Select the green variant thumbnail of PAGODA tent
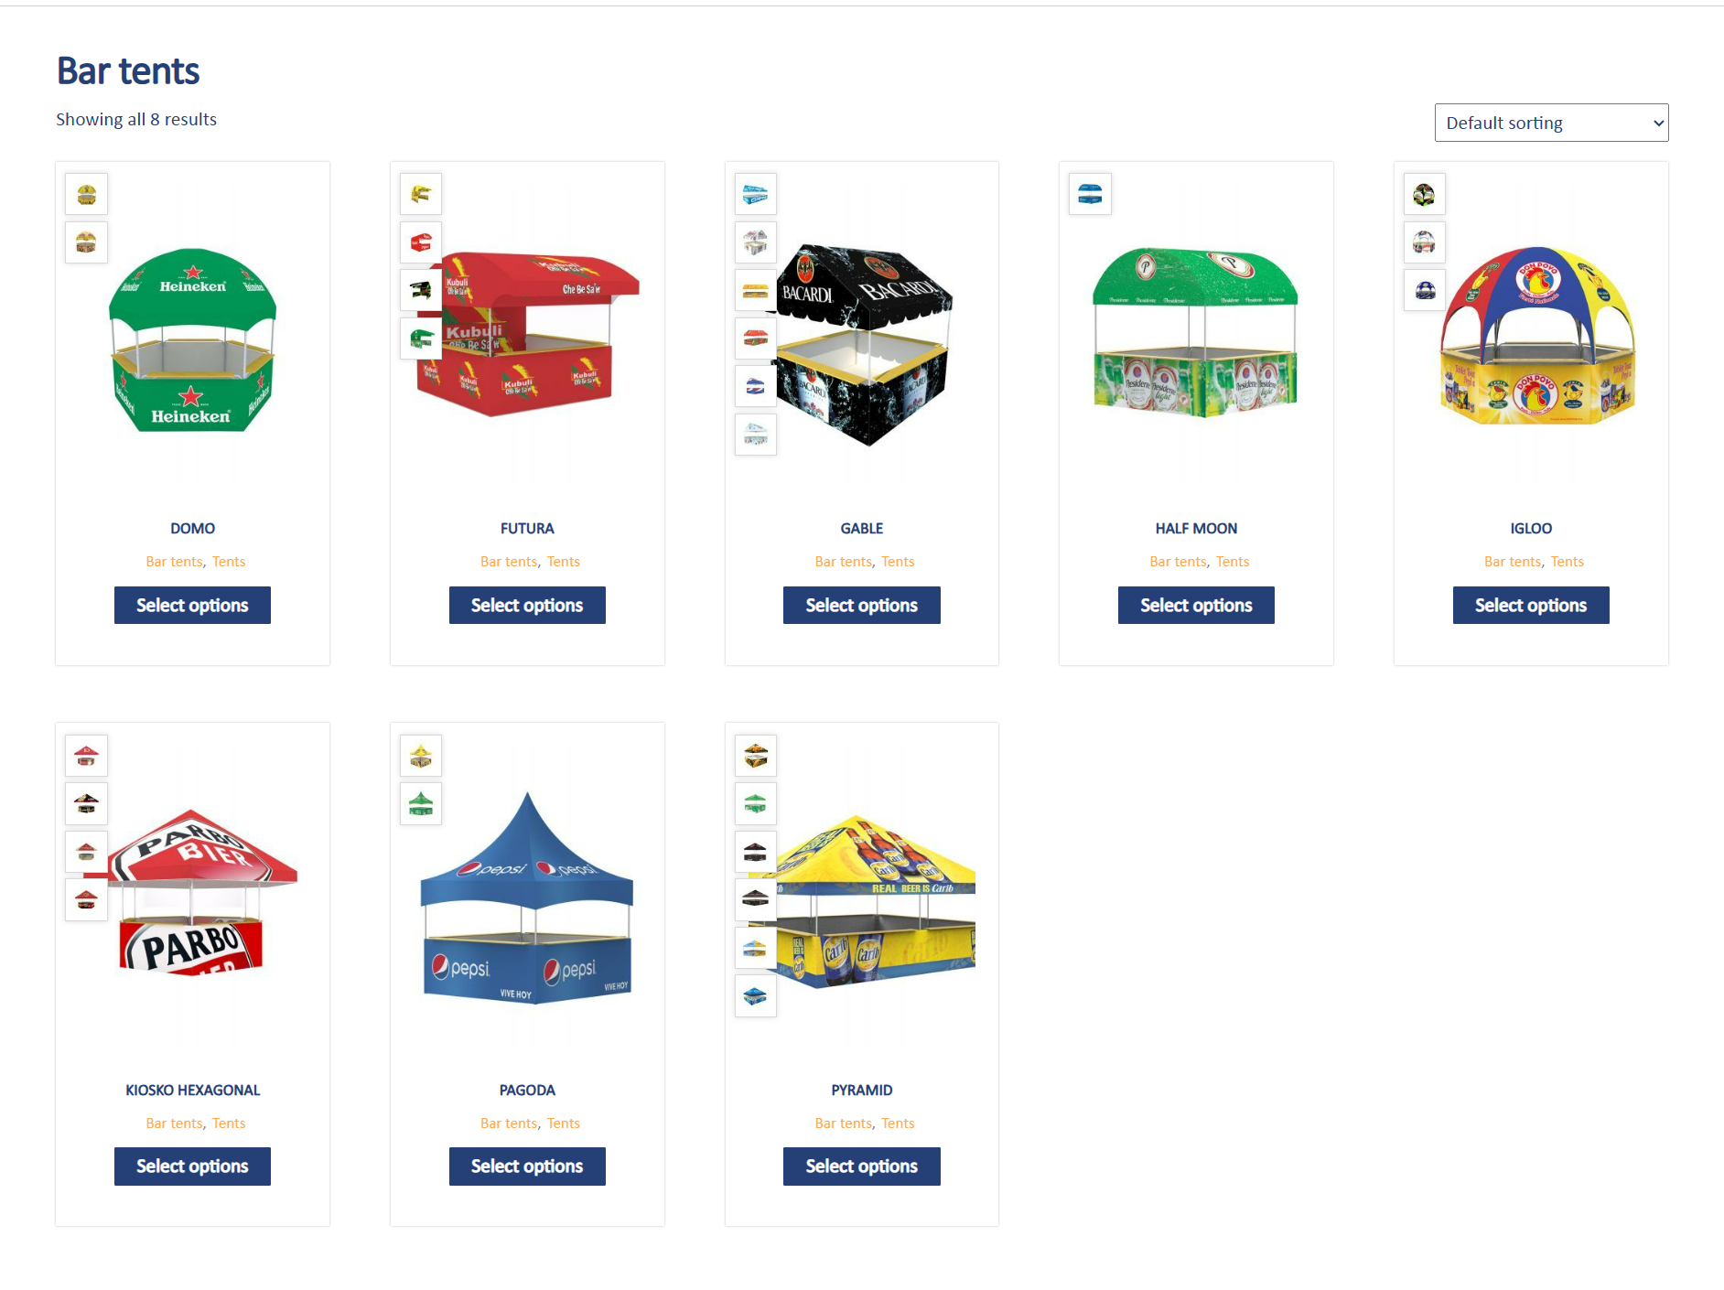Viewport: 1724px width, 1290px height. [x=421, y=804]
